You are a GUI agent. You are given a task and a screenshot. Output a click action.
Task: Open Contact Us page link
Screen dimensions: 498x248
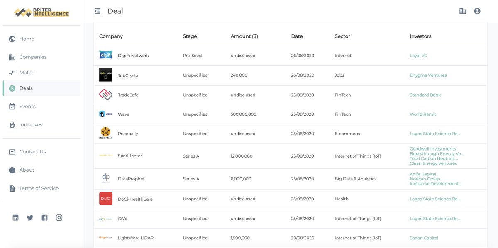[32, 152]
